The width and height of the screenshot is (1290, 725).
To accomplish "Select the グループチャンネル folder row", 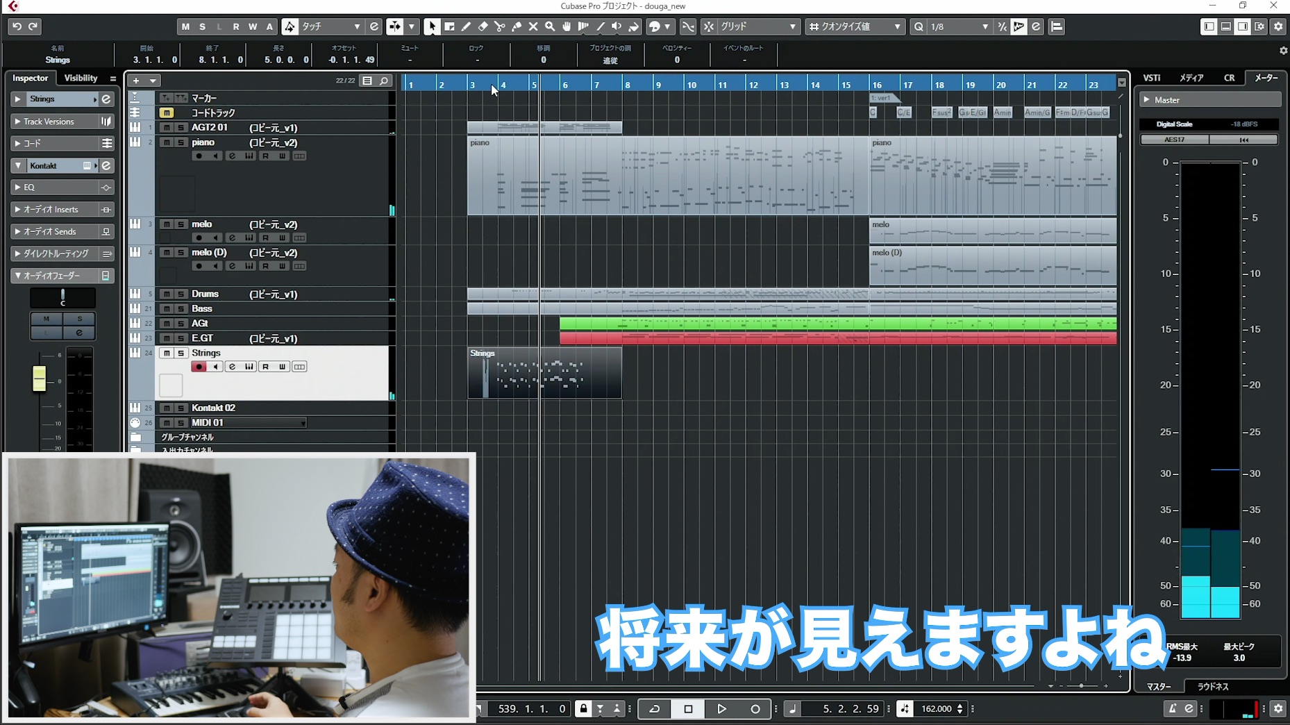I will click(x=262, y=437).
